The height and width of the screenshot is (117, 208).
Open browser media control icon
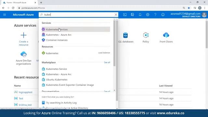coord(195,8)
